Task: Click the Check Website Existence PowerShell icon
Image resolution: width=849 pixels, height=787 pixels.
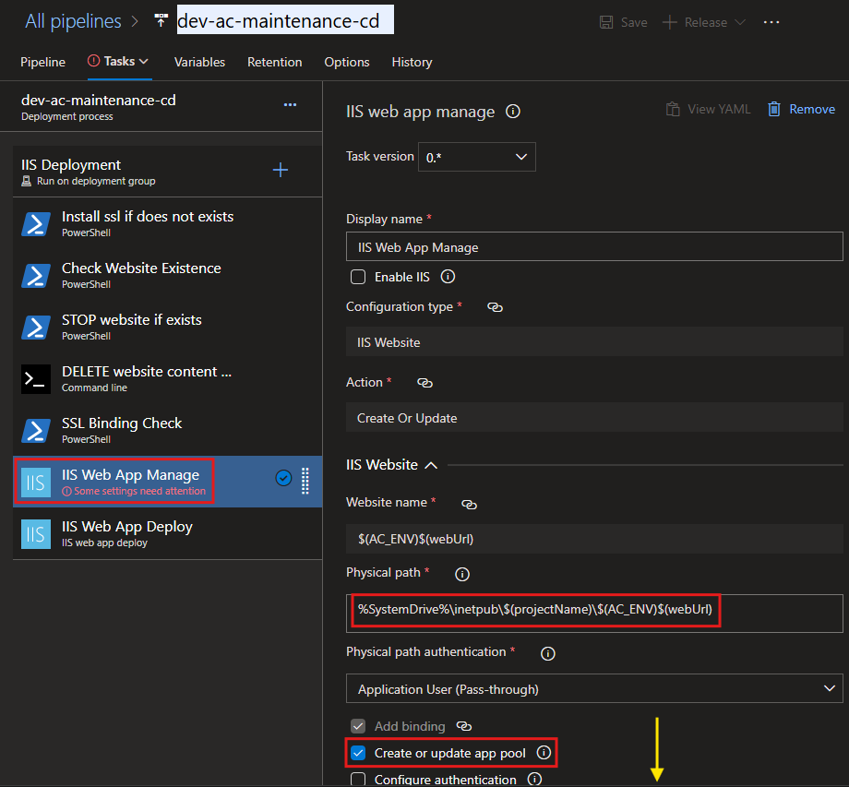Action: point(36,276)
